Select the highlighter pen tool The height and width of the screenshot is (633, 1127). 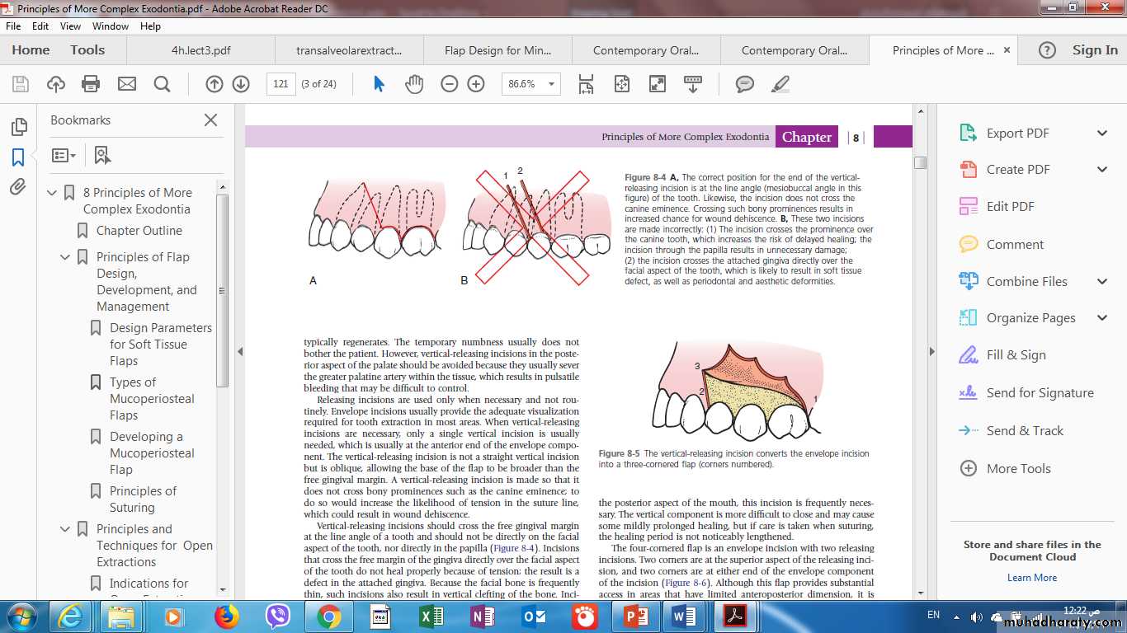pyautogui.click(x=780, y=84)
